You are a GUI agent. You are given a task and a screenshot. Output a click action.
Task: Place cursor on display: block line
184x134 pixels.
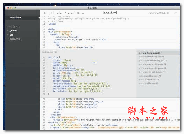[x=62, y=60]
